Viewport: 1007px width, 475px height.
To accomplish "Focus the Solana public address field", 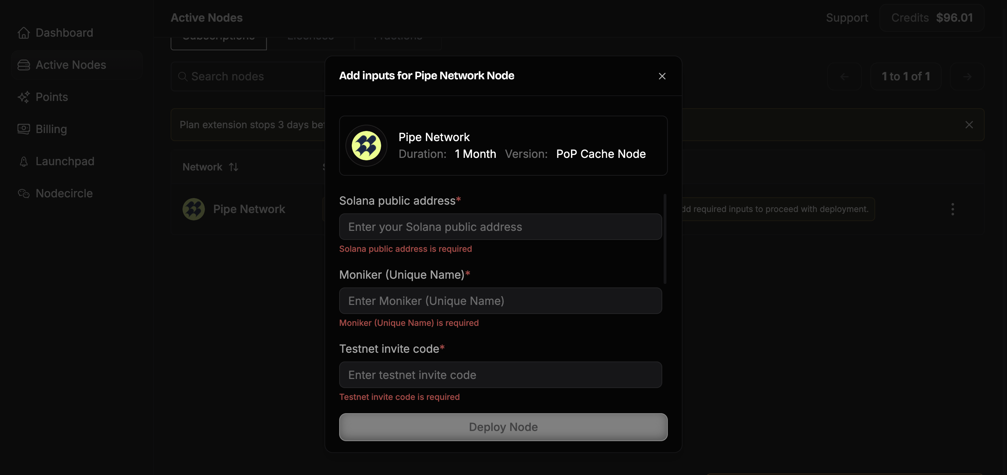I will (500, 227).
